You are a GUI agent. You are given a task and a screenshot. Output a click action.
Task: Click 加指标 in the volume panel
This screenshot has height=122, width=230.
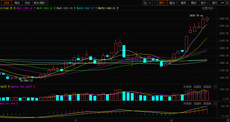(198, 87)
